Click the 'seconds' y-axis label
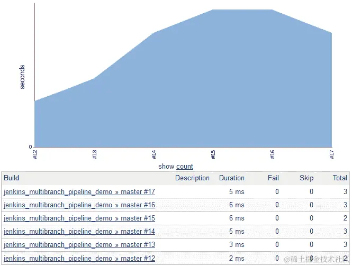352x266 pixels. click(x=22, y=77)
